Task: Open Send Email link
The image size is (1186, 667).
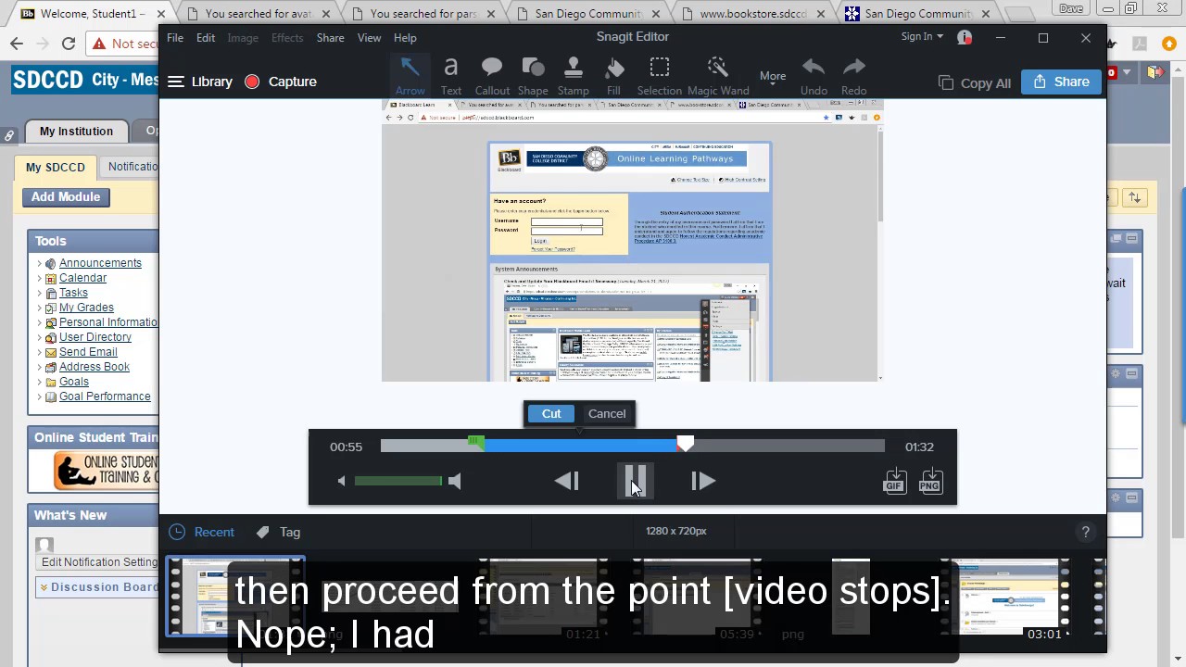Action: [88, 352]
